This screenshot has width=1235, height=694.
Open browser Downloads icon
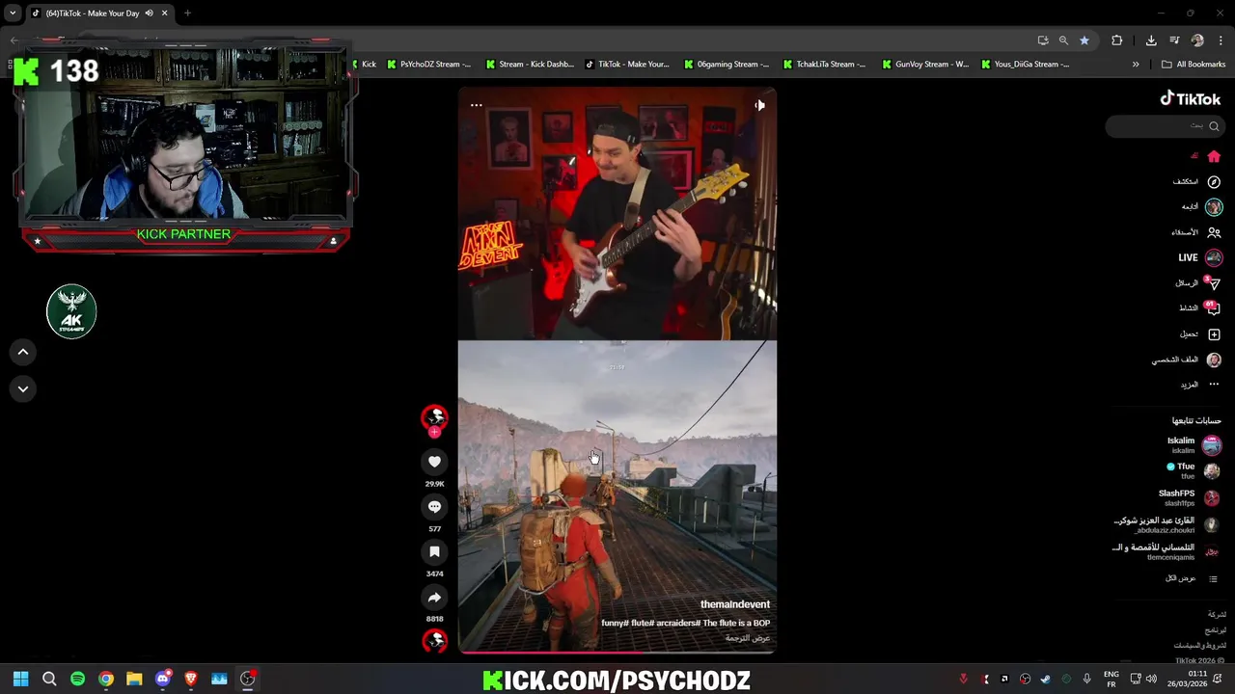(x=1151, y=40)
